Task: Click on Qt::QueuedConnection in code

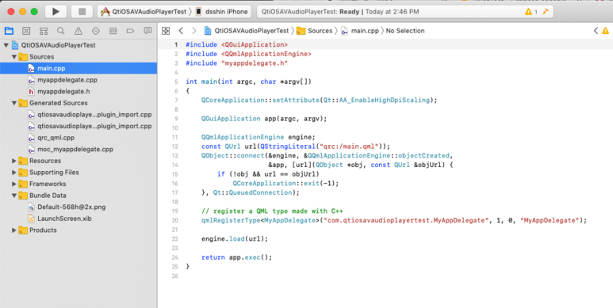Action: tap(252, 193)
